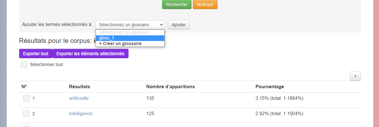Check the box for row 1
This screenshot has width=379, height=127.
pos(26,99)
